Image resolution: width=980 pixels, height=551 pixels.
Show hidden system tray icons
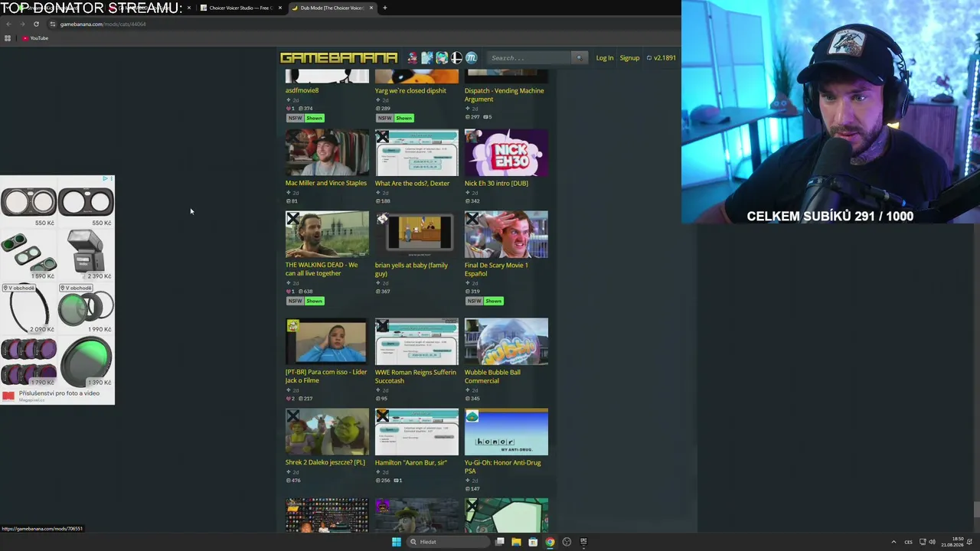893,542
